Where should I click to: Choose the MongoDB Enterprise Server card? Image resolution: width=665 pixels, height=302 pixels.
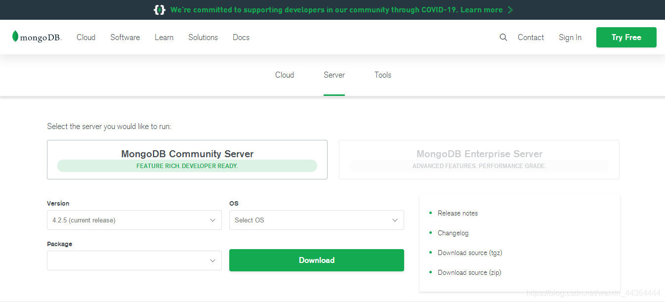479,160
